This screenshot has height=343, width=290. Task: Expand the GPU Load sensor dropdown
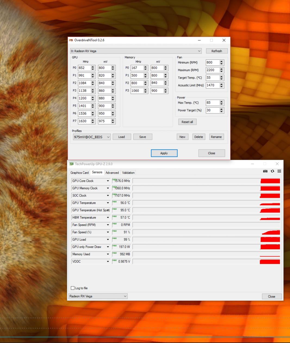click(x=108, y=239)
